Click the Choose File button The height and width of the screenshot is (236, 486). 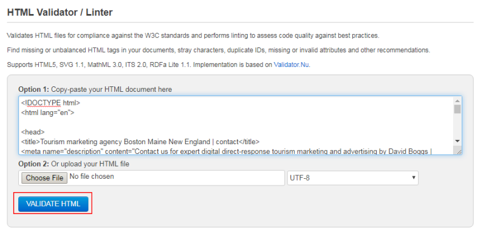tap(44, 178)
